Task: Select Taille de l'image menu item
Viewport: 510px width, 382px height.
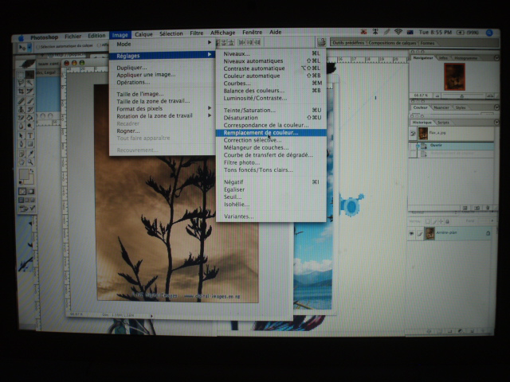Action: click(x=161, y=94)
